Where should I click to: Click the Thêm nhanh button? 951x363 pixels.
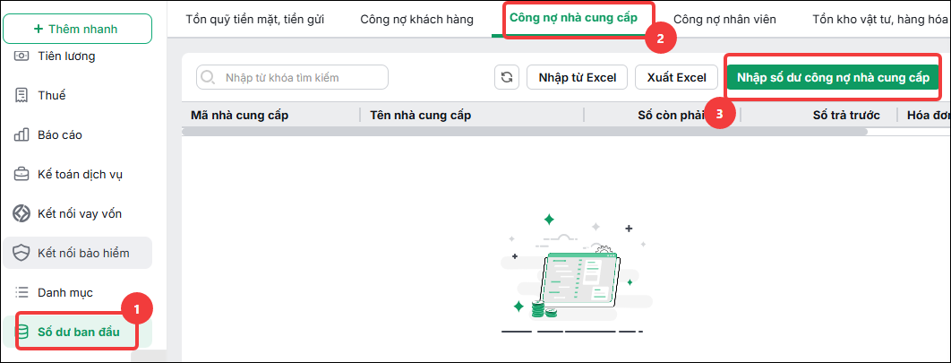77,29
